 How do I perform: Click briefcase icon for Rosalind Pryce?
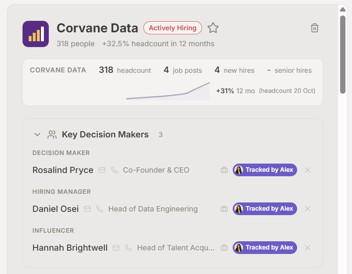coord(224,170)
